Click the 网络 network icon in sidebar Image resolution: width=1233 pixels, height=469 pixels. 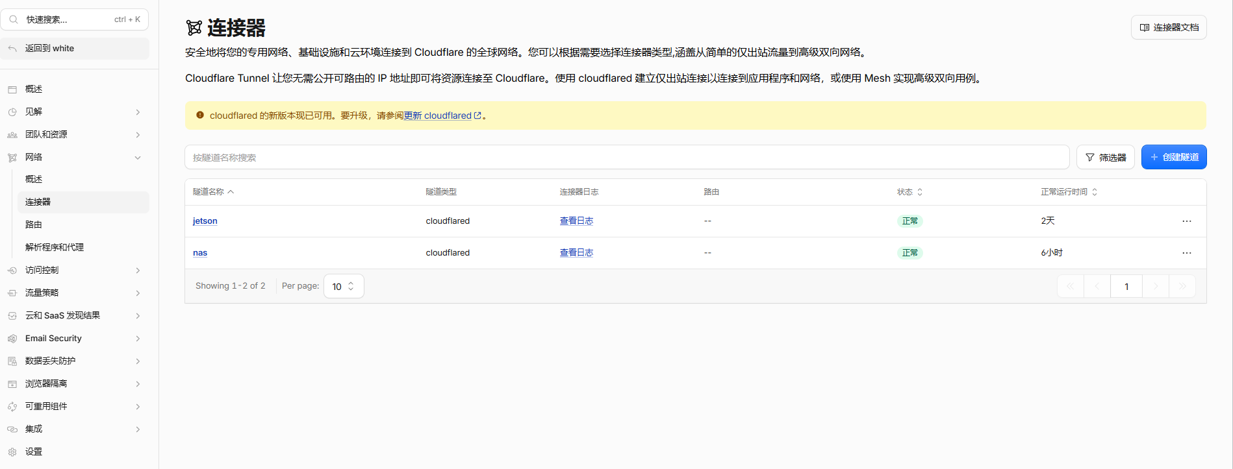click(12, 158)
